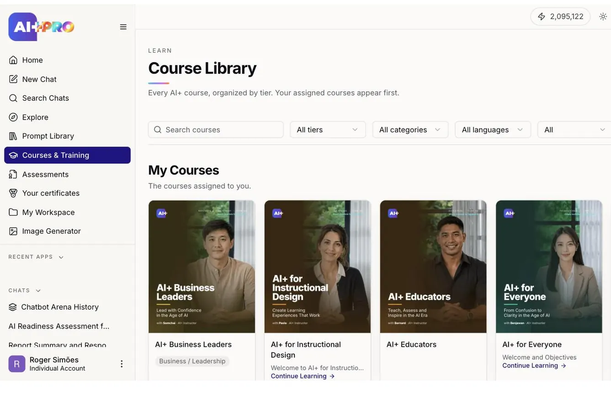This screenshot has width=611, height=398.
Task: Collapse sidebar with hamburger menu icon
Action: [123, 27]
